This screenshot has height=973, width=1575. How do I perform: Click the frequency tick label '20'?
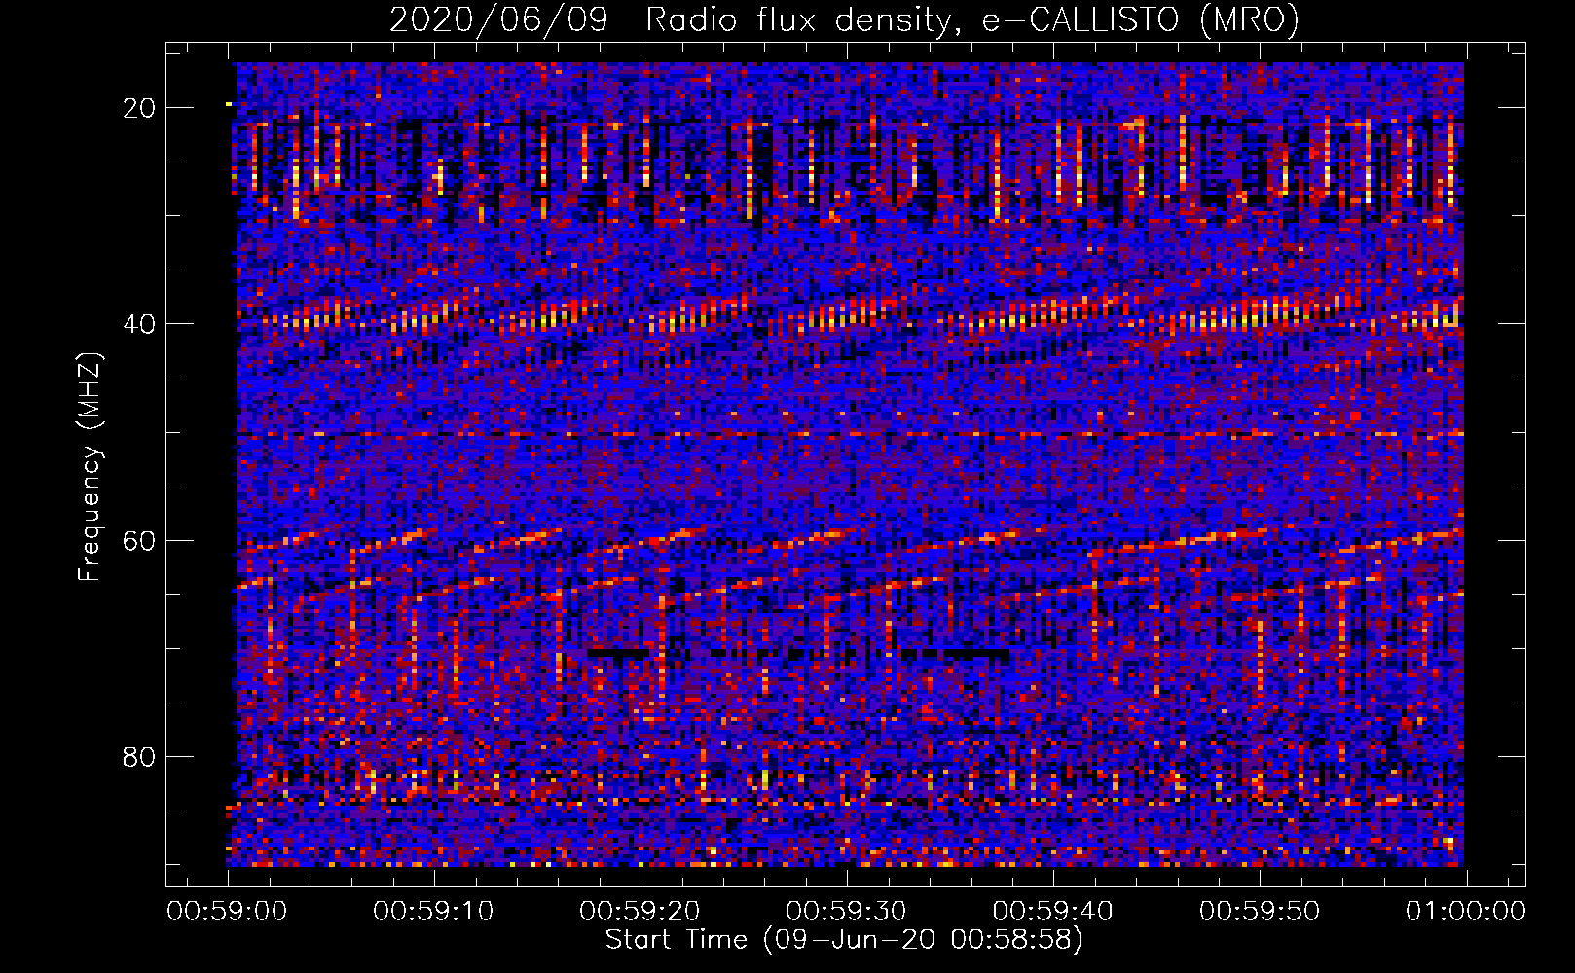pyautogui.click(x=139, y=108)
